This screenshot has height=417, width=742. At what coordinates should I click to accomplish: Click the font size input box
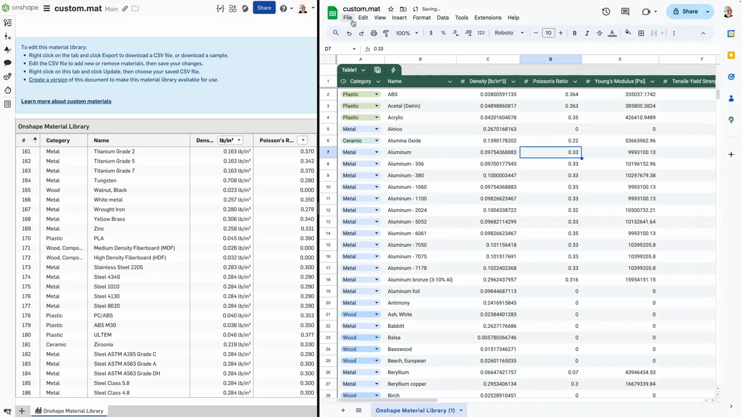[548, 33]
